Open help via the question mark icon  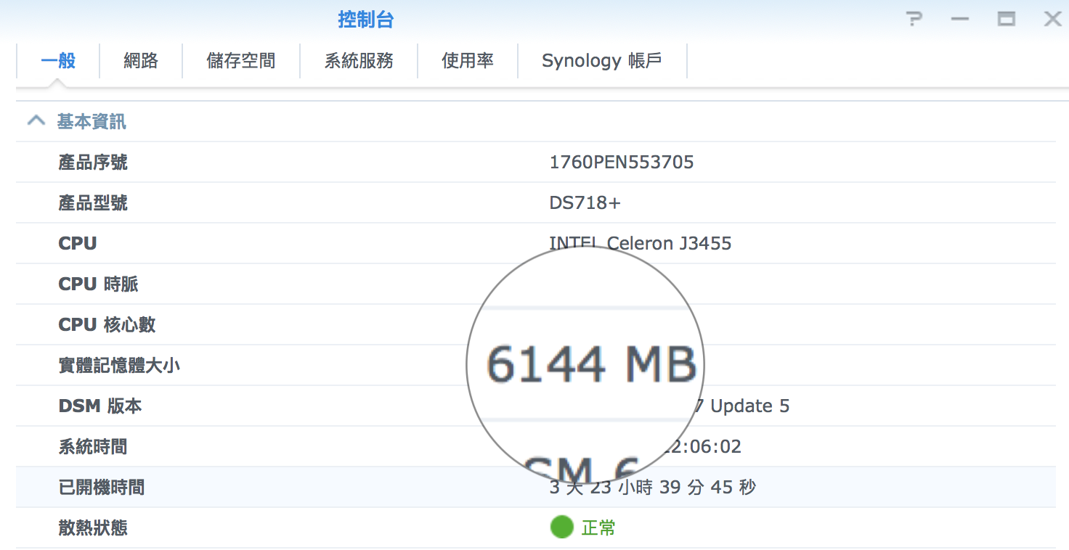914,20
